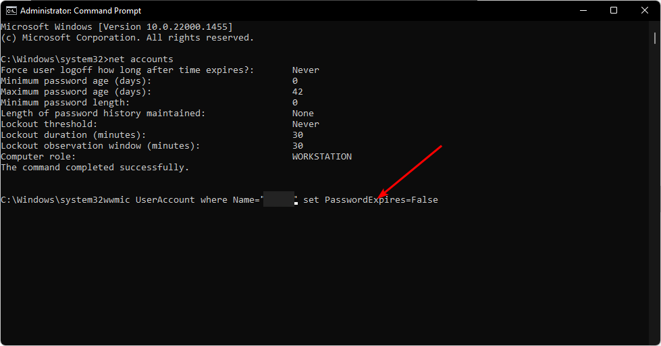Click the 'PasswordExpires=False' text
Screen dimensions: 661x346
[x=381, y=200]
